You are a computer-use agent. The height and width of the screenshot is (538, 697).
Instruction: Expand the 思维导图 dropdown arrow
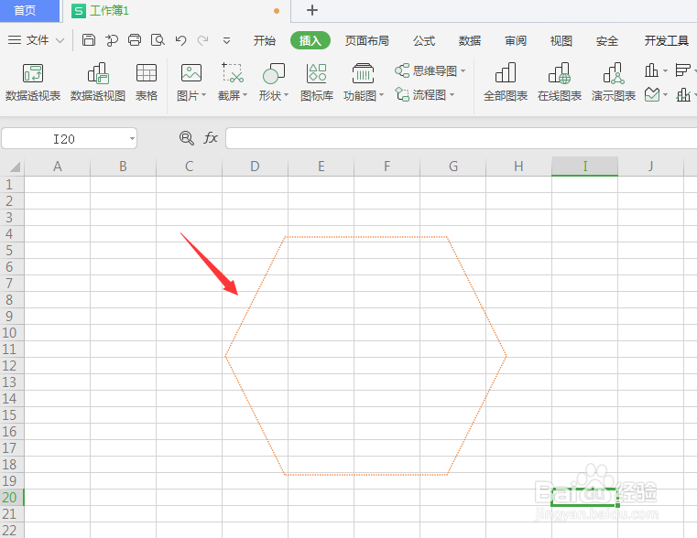[x=463, y=71]
